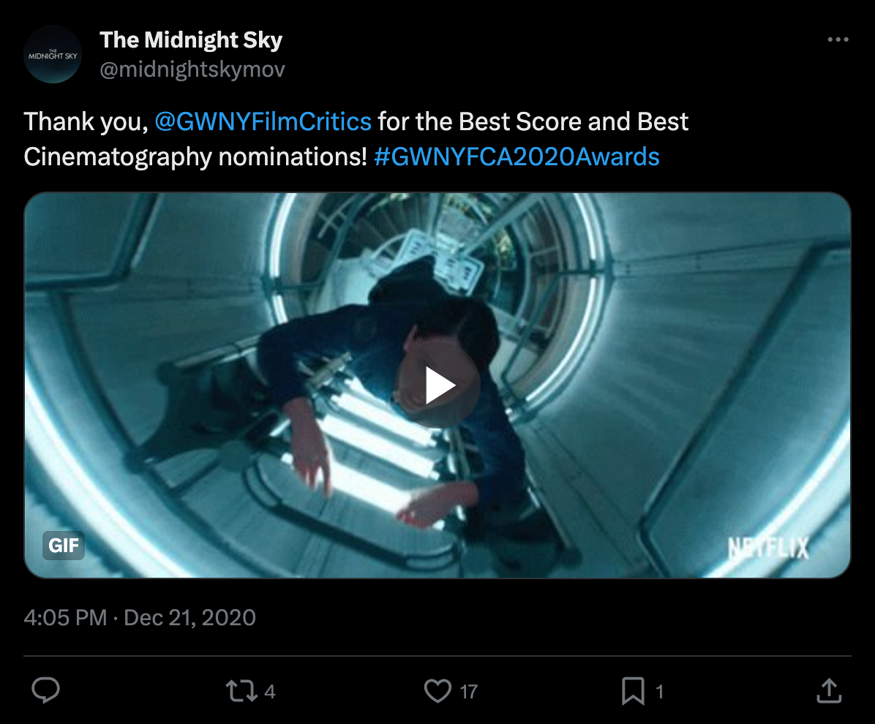Open The Midnight Sky profile avatar

pos(53,55)
